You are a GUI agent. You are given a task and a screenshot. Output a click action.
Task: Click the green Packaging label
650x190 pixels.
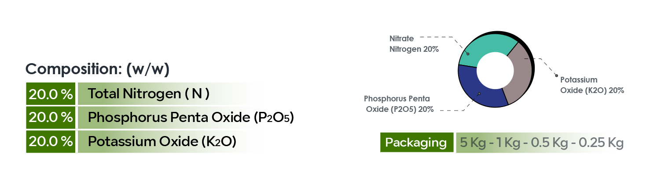point(416,143)
